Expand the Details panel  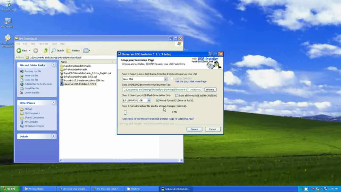click(x=54, y=136)
